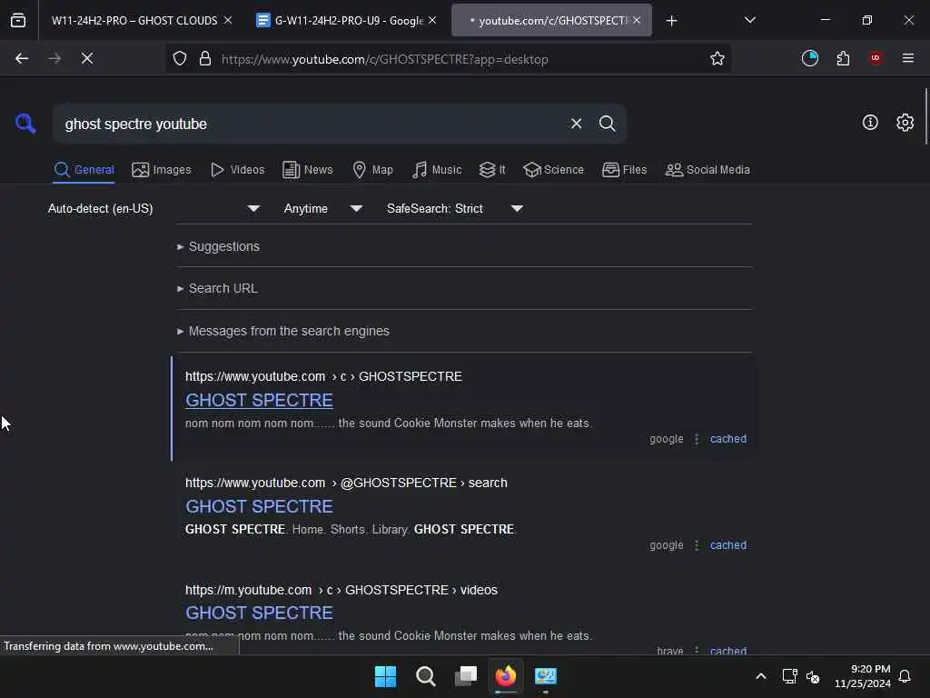Image resolution: width=930 pixels, height=698 pixels.
Task: Switch to the Science category
Action: click(x=553, y=170)
